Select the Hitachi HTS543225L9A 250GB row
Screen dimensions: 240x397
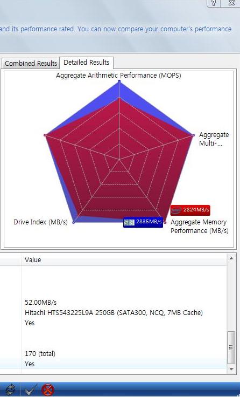click(114, 313)
